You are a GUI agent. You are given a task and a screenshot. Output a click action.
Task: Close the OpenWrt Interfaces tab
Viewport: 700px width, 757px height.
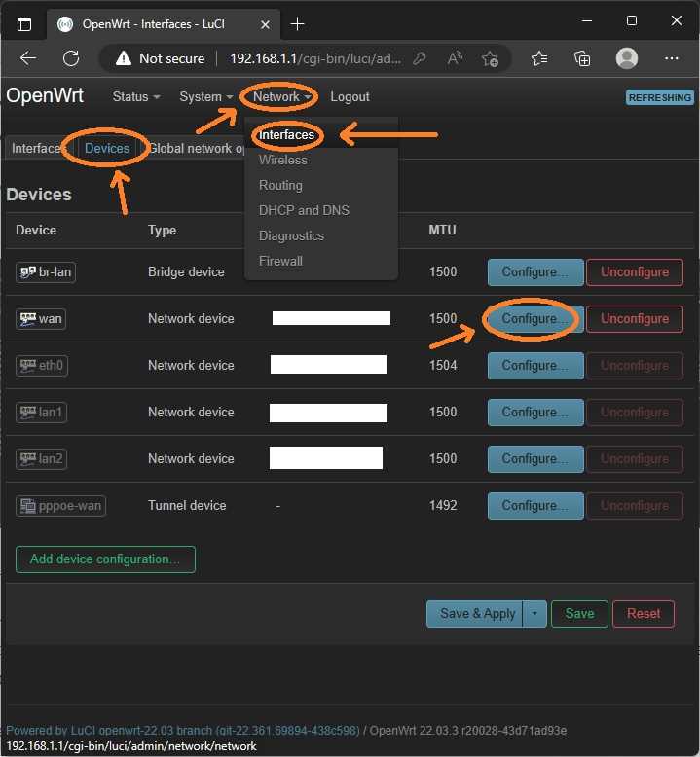pyautogui.click(x=265, y=24)
